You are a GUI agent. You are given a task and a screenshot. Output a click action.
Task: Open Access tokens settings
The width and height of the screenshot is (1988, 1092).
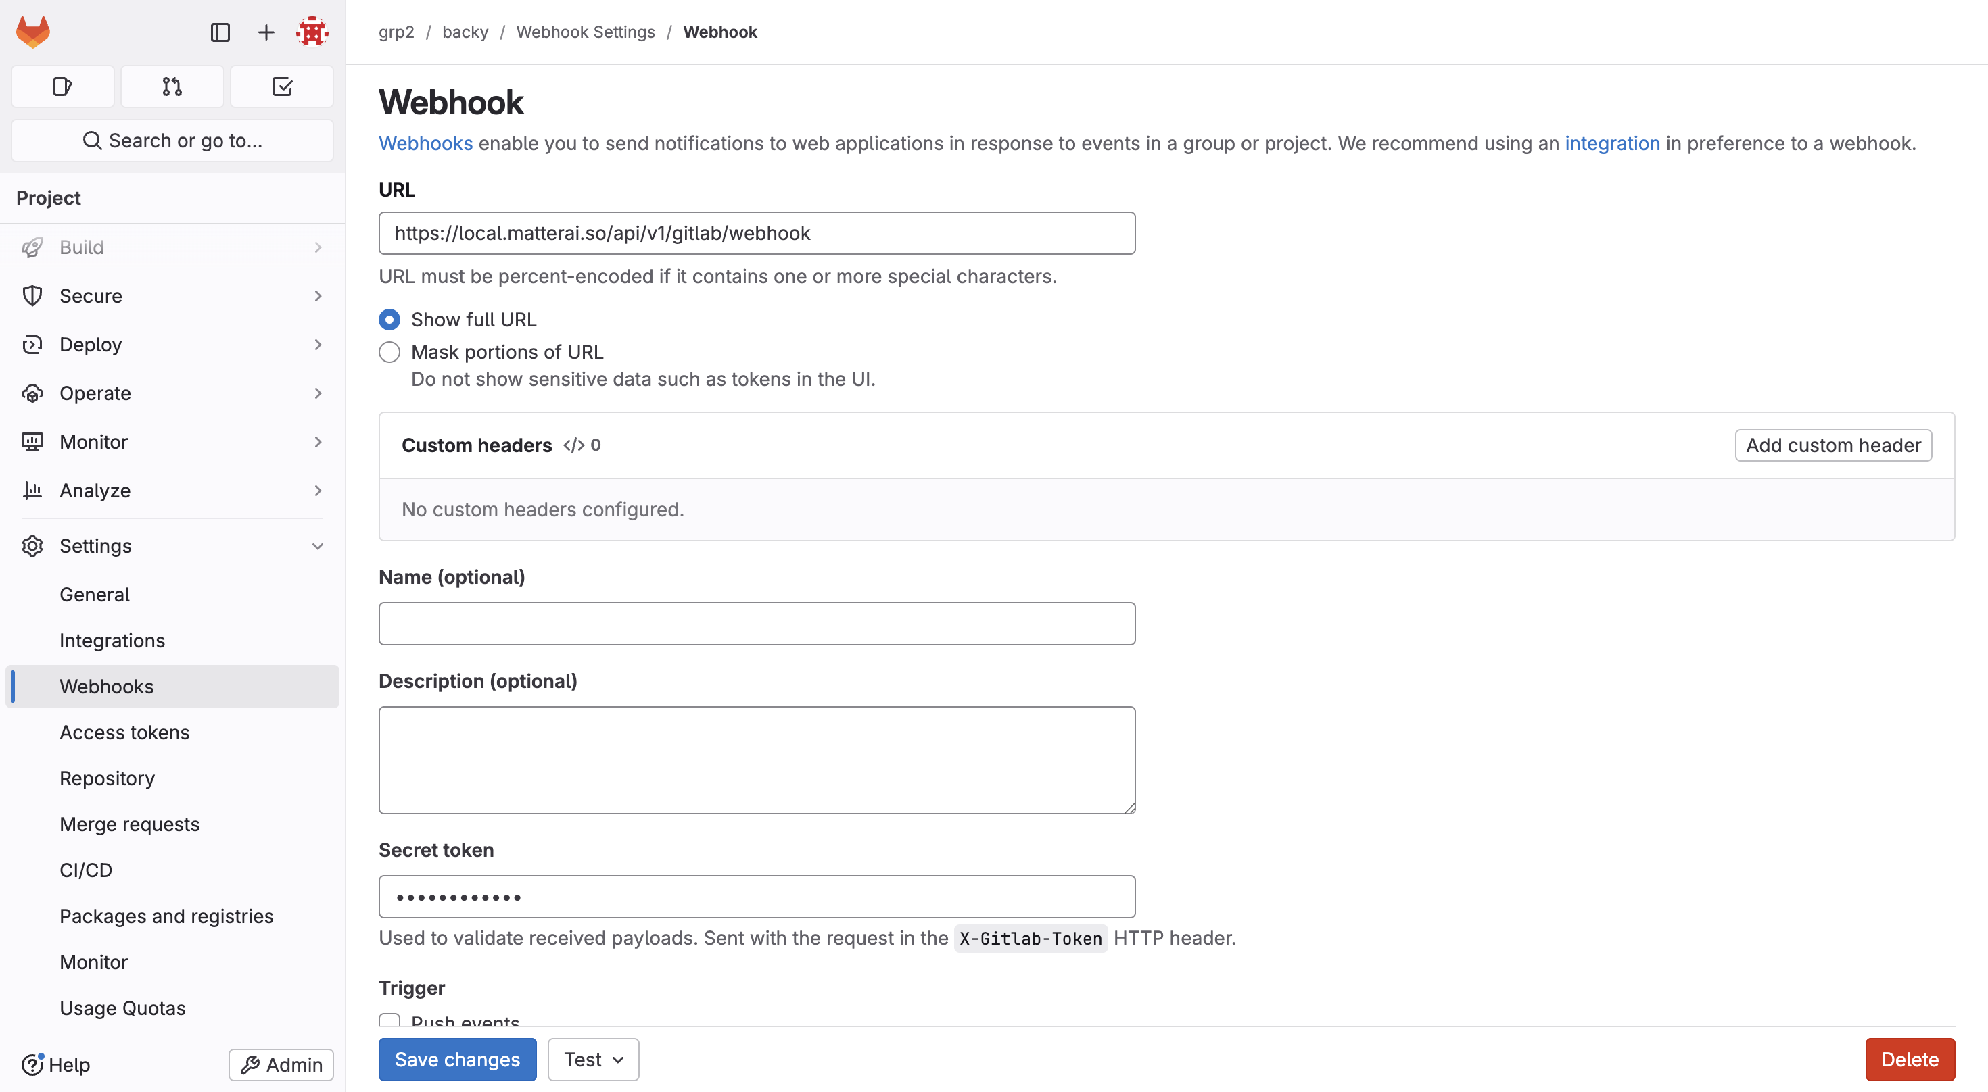pos(124,732)
